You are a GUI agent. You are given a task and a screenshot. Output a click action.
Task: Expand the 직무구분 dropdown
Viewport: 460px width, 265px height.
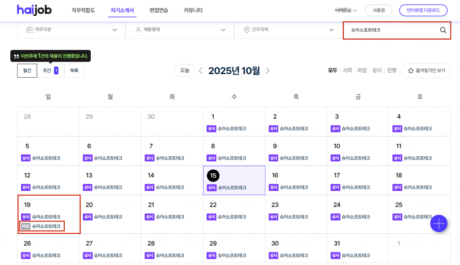coord(71,30)
